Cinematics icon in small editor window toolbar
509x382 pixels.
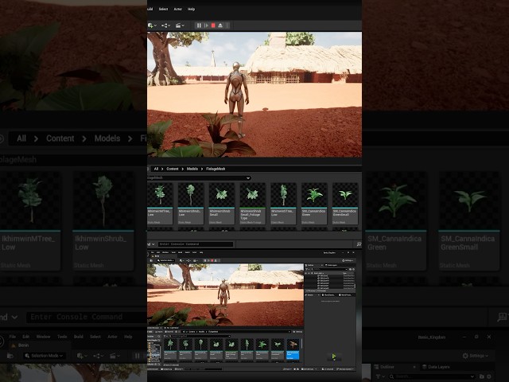tap(195, 260)
